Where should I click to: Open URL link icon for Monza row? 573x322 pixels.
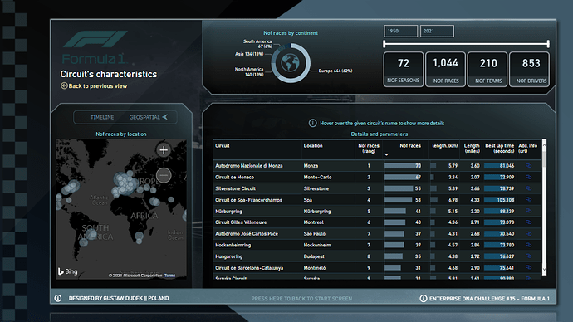click(x=528, y=166)
